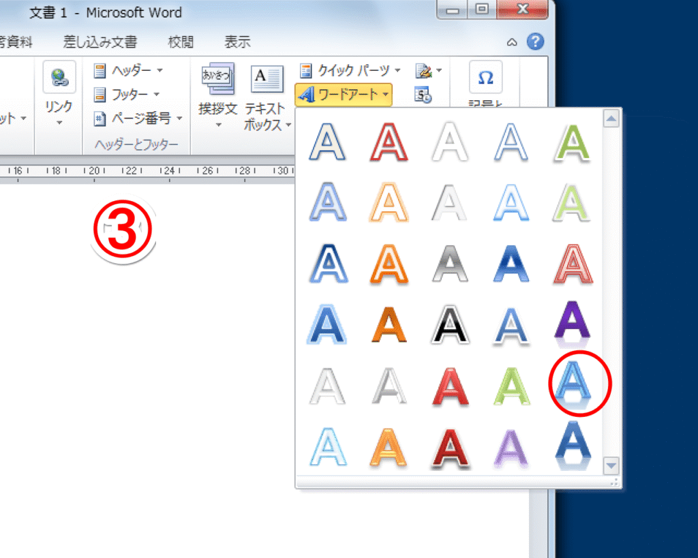Image resolution: width=698 pixels, height=558 pixels.
Task: Select purple reflection WordArt style
Action: click(x=573, y=324)
